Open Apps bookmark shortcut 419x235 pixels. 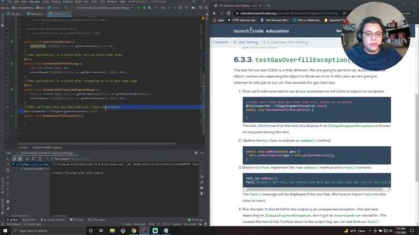[x=218, y=20]
